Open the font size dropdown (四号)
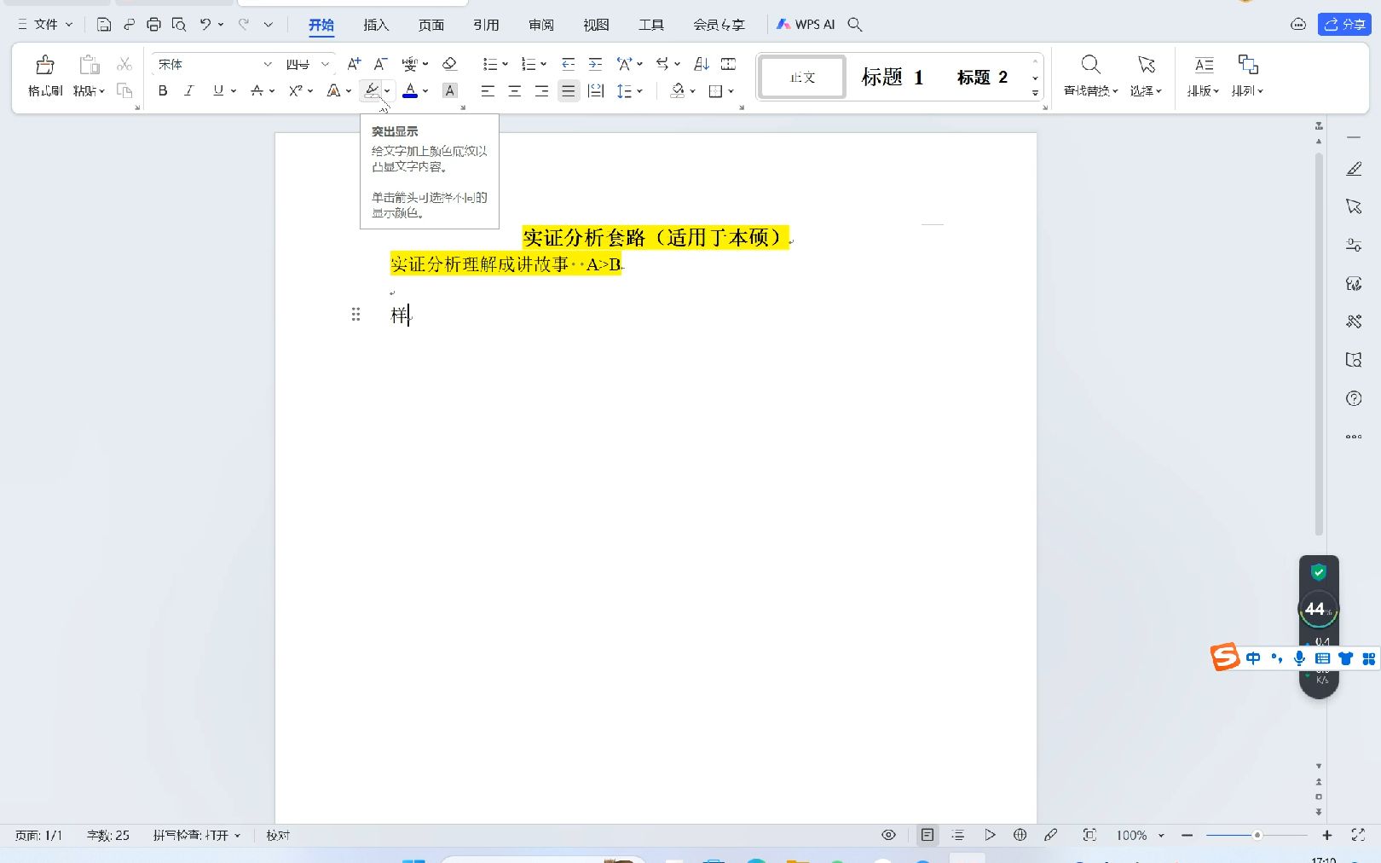This screenshot has width=1381, height=863. (x=325, y=64)
